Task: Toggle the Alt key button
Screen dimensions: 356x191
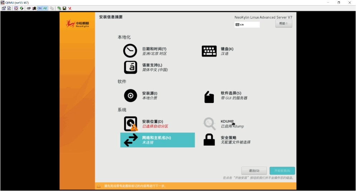Action: tap(45, 8)
